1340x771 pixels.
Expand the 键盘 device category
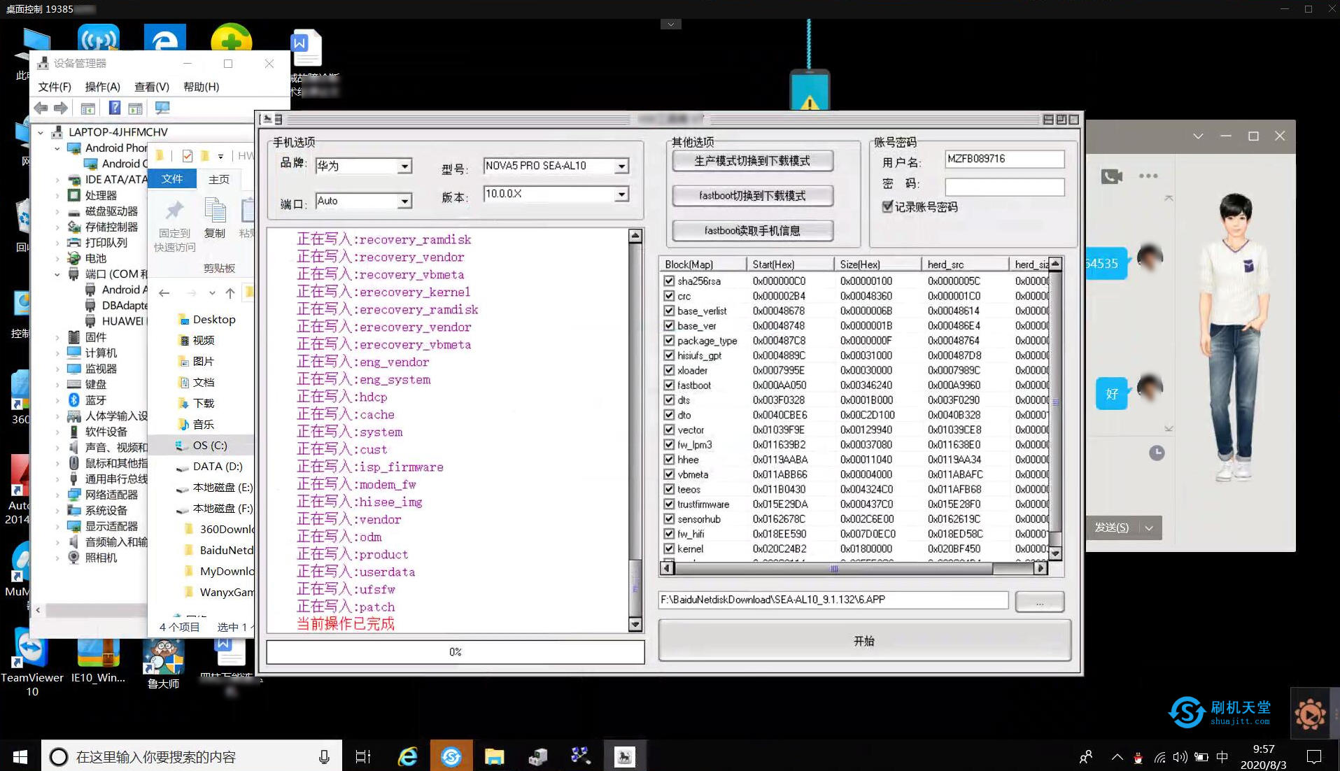click(x=57, y=384)
